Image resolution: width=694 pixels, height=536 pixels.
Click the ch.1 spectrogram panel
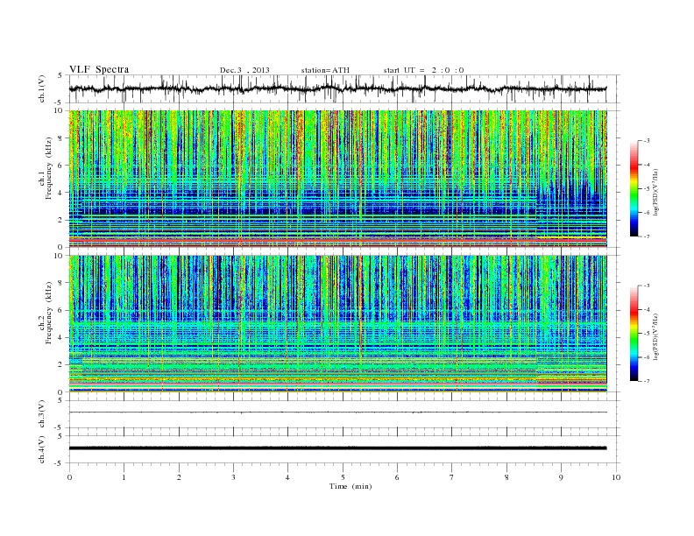(338, 179)
